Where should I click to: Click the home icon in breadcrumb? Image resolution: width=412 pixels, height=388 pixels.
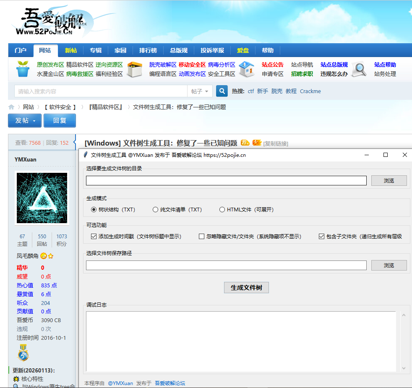click(x=11, y=107)
